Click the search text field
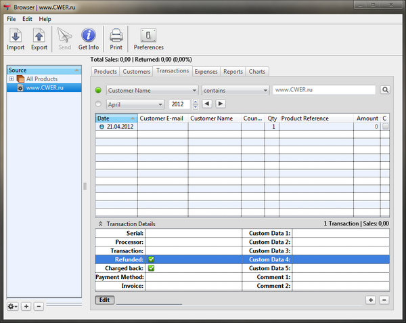 (x=324, y=90)
